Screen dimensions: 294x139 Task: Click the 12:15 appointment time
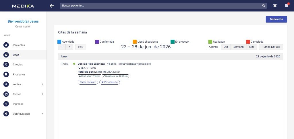[64, 64]
